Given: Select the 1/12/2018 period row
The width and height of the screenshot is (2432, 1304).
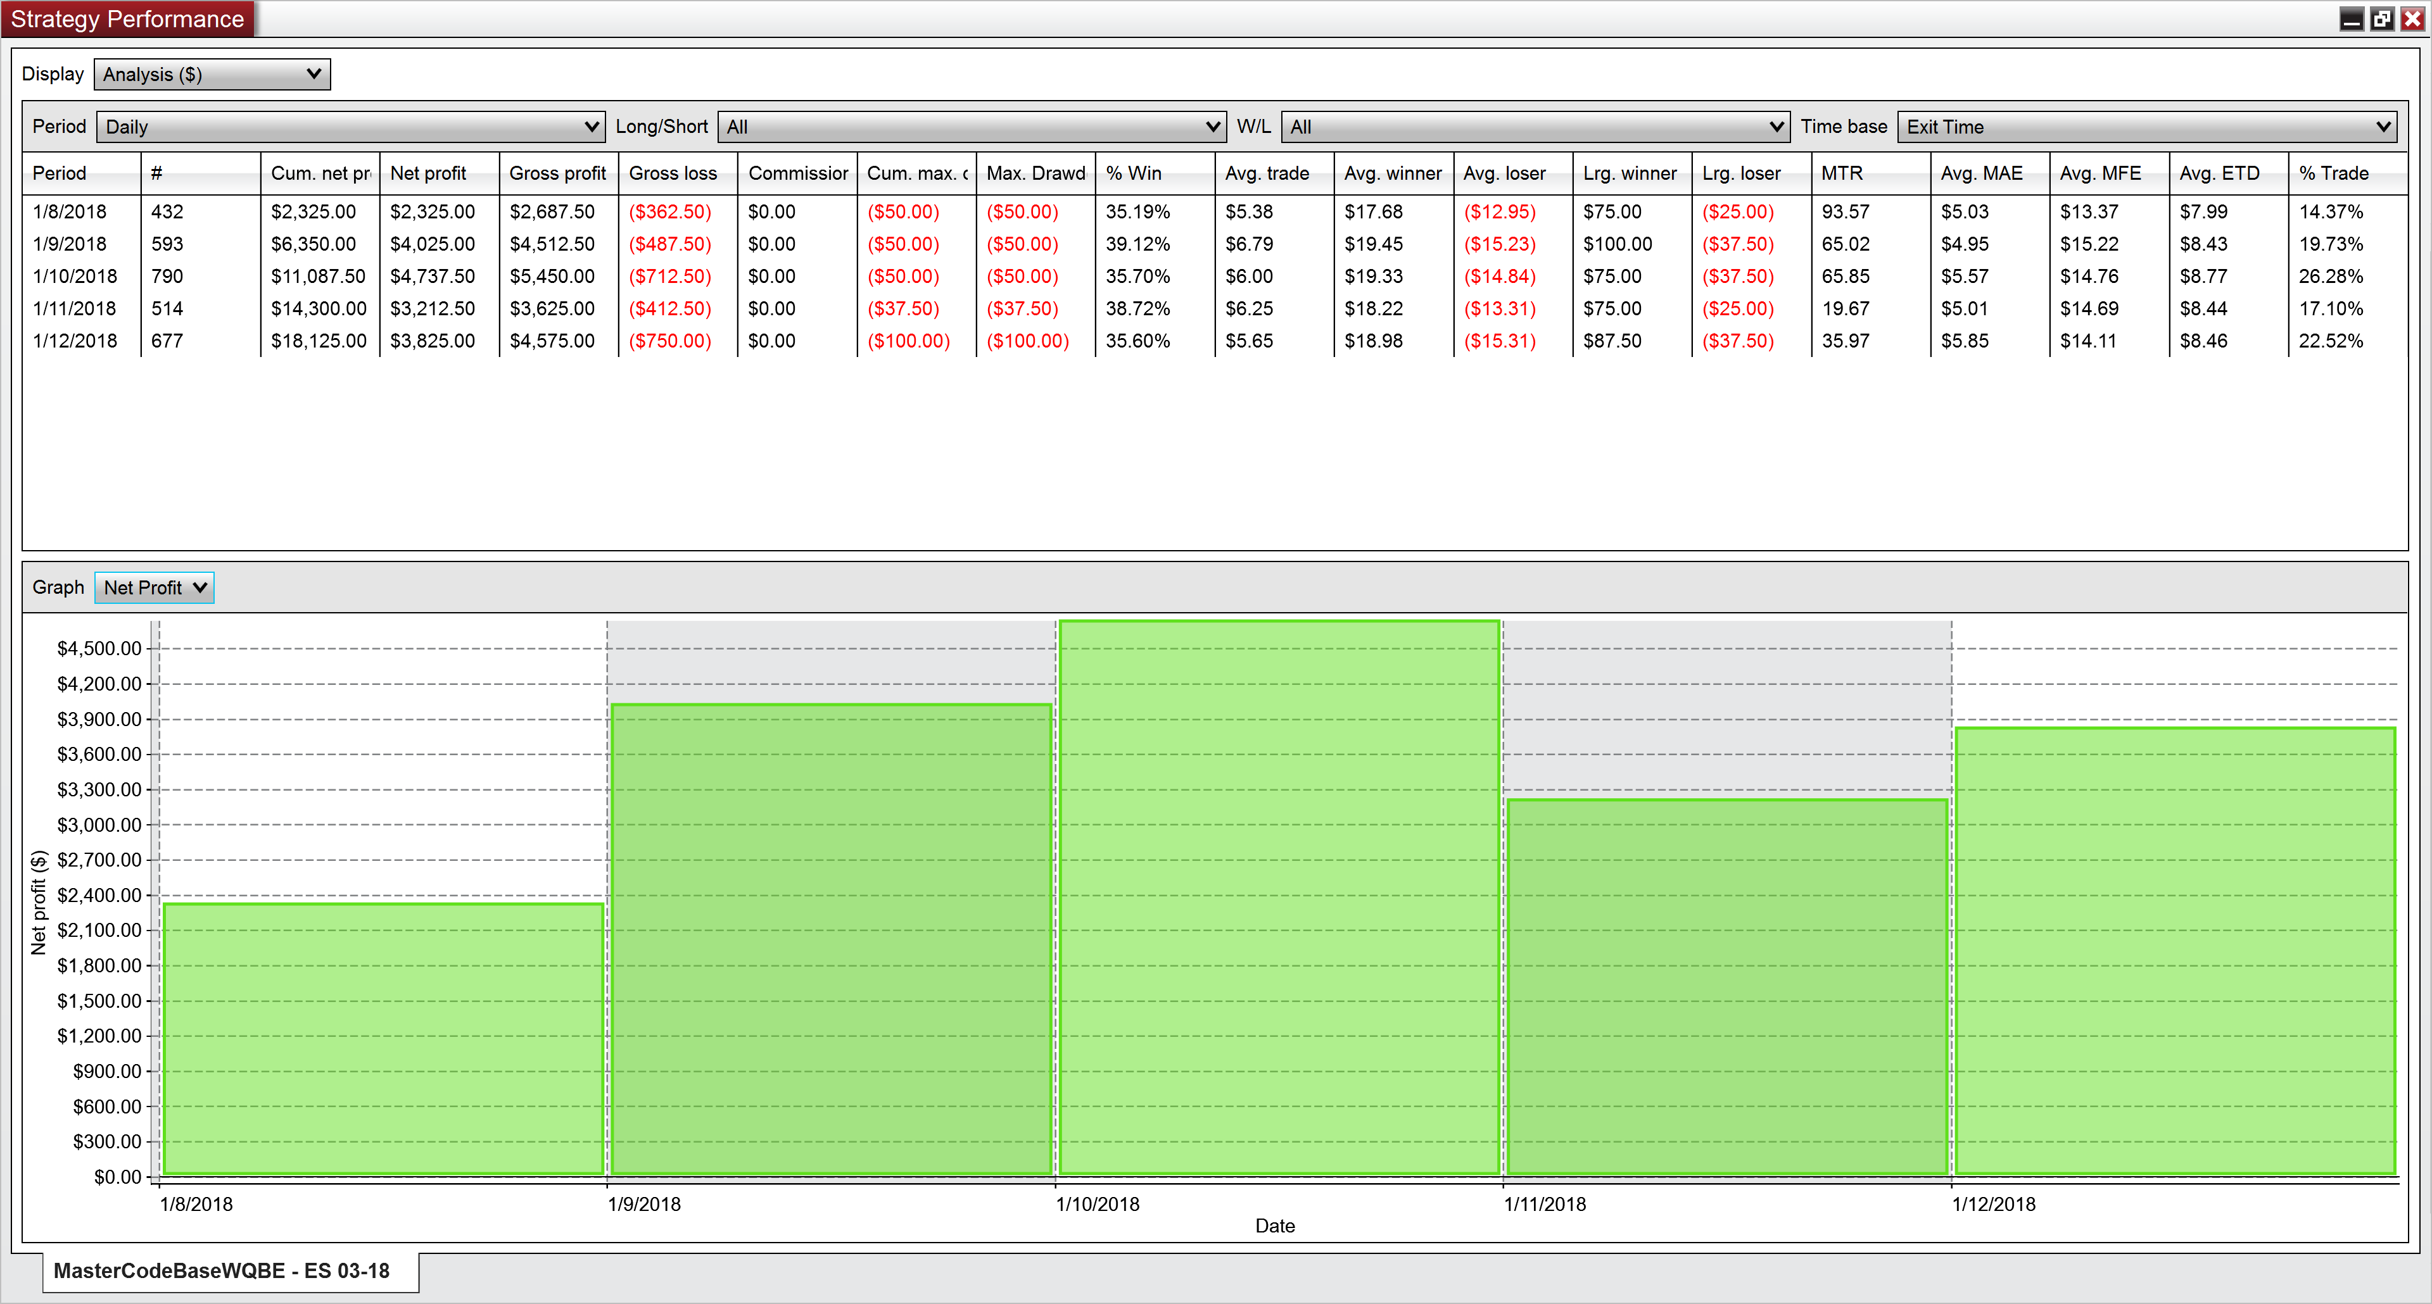Looking at the screenshot, I should tap(1215, 341).
